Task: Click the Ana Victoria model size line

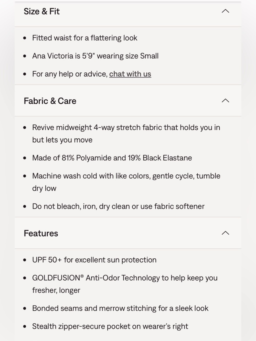Action: [95, 56]
